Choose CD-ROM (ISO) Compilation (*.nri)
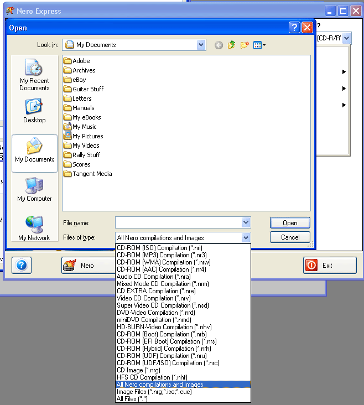Screen dimensions: 364x405 tap(183, 248)
